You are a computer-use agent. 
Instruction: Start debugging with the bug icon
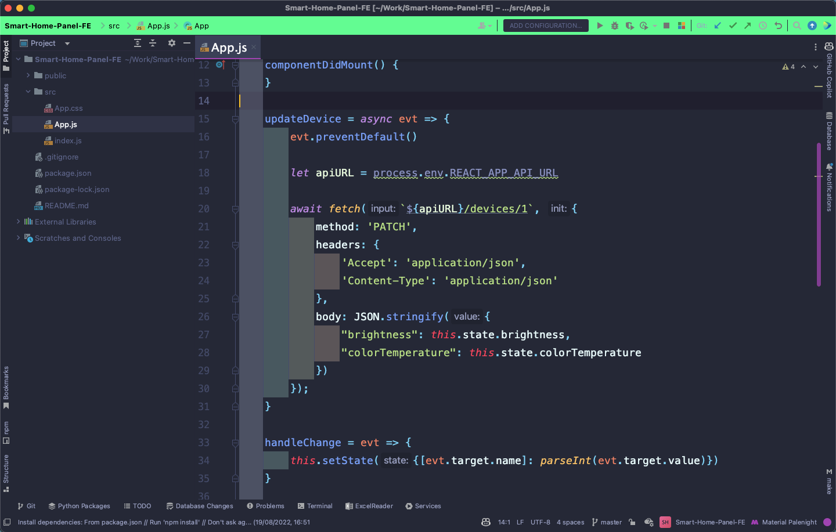tap(615, 26)
